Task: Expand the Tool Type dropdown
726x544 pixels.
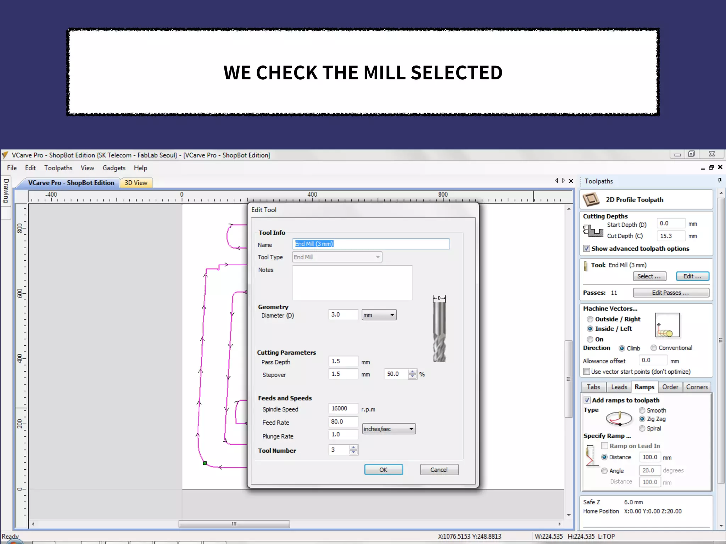Action: click(x=337, y=257)
